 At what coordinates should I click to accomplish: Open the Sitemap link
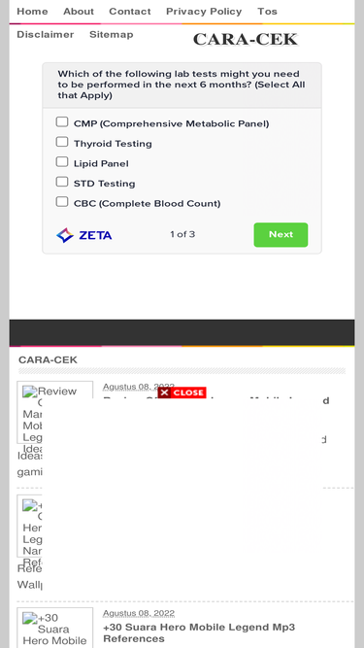(111, 35)
